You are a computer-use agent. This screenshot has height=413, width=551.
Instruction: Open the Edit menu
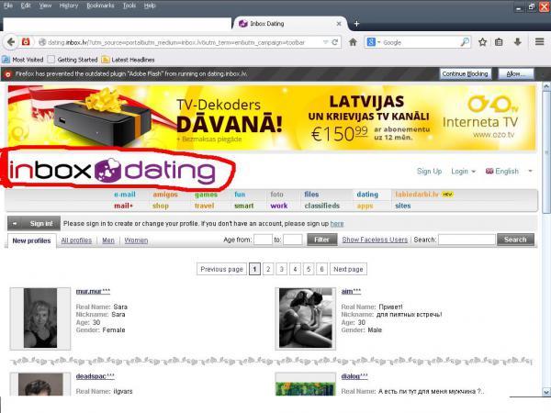[x=26, y=6]
